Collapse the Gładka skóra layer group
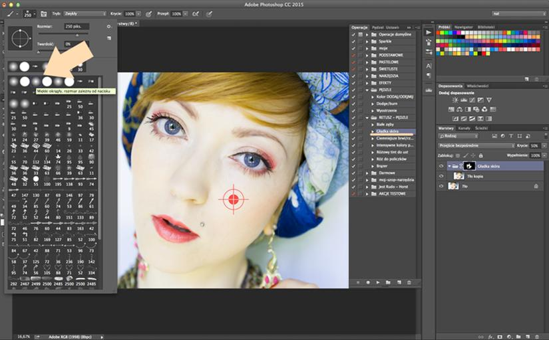 (449, 166)
